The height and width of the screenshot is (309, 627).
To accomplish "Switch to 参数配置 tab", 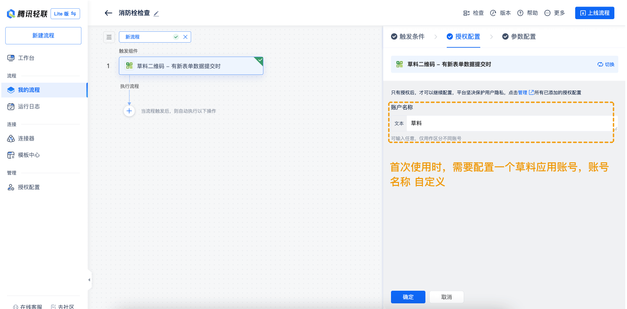I will [519, 37].
